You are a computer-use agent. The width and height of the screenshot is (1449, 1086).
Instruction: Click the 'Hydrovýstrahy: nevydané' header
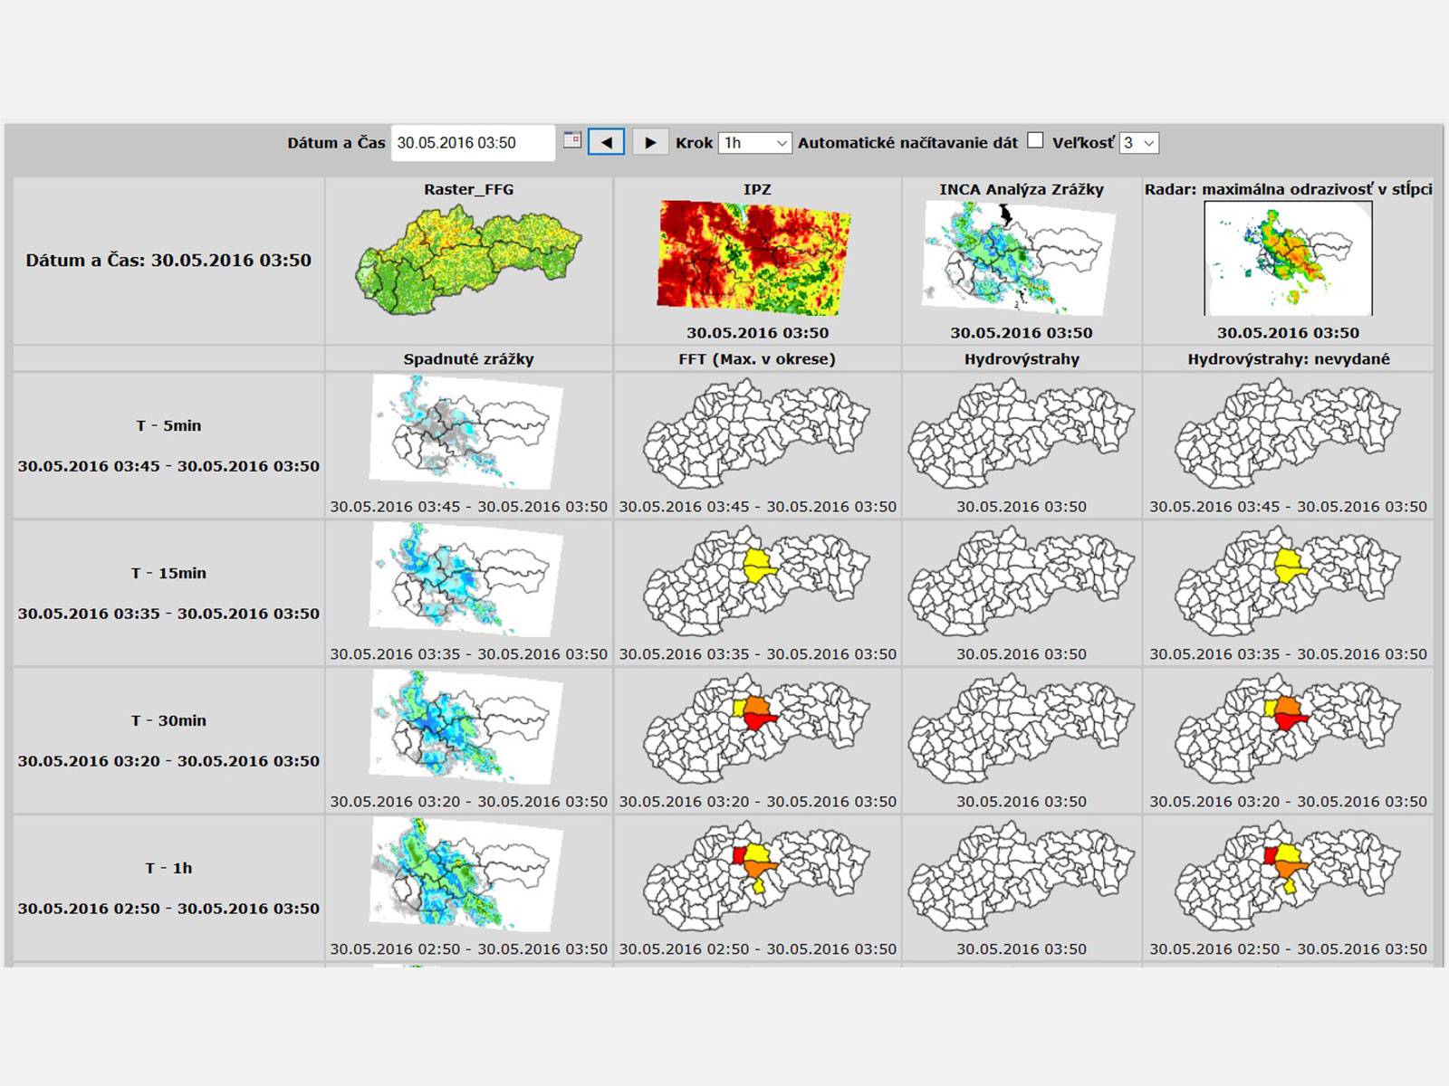point(1288,358)
